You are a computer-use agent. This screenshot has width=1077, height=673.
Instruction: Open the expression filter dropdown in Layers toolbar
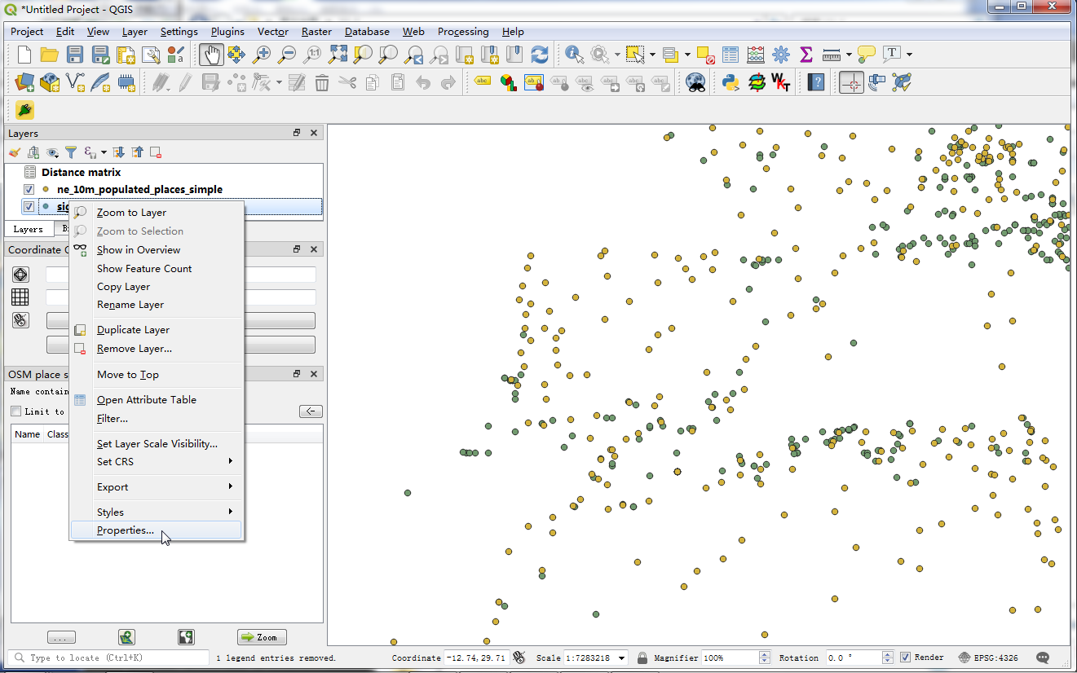[104, 152]
